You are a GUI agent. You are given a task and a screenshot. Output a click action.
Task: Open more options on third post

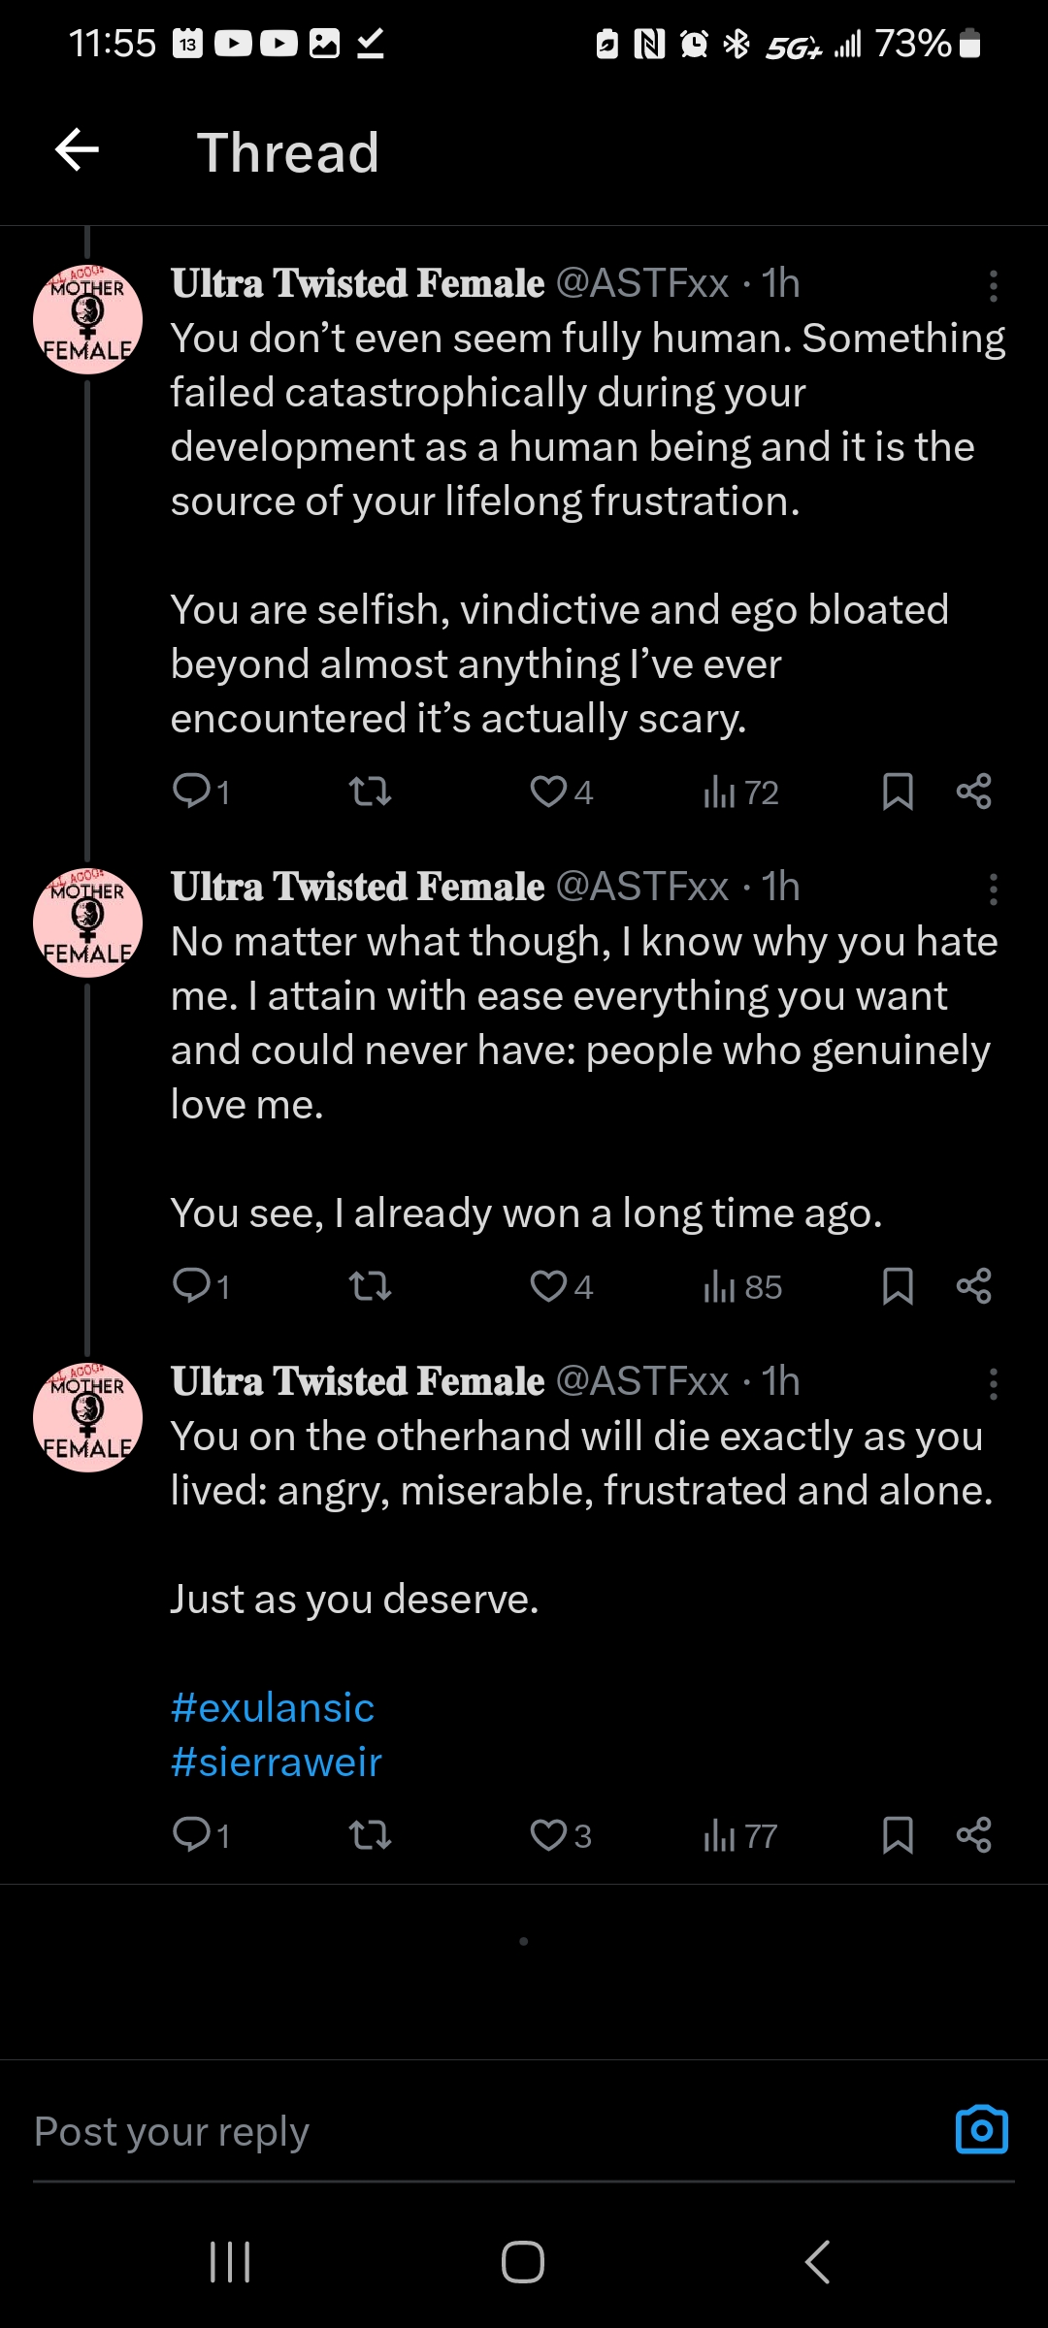993,1383
